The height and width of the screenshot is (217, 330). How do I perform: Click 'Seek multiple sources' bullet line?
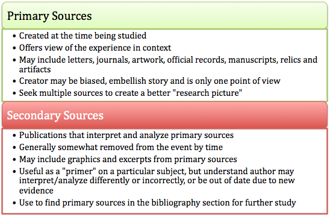[131, 93]
